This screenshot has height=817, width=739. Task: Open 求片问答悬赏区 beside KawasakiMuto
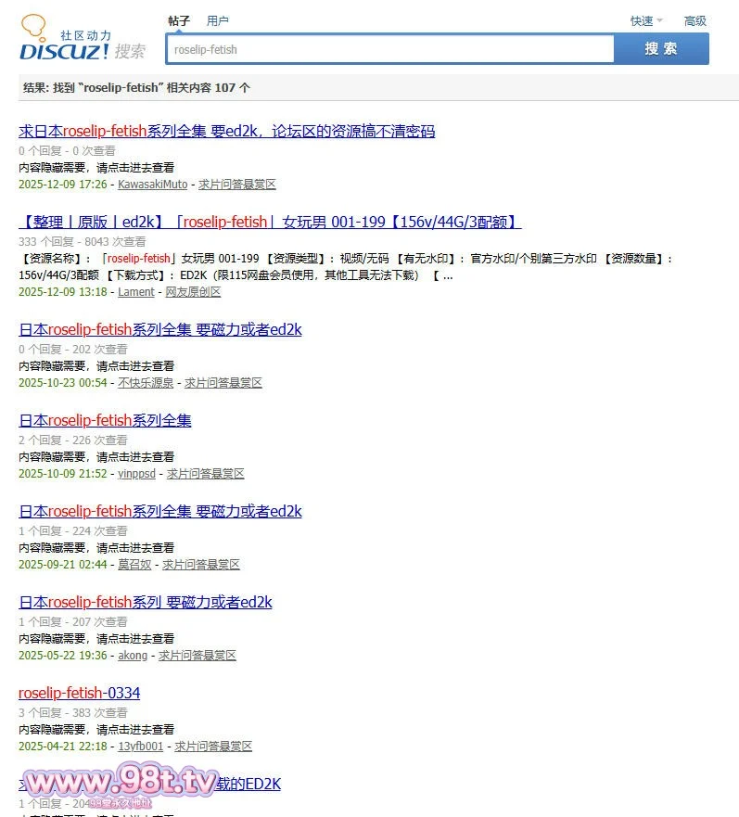tap(236, 185)
